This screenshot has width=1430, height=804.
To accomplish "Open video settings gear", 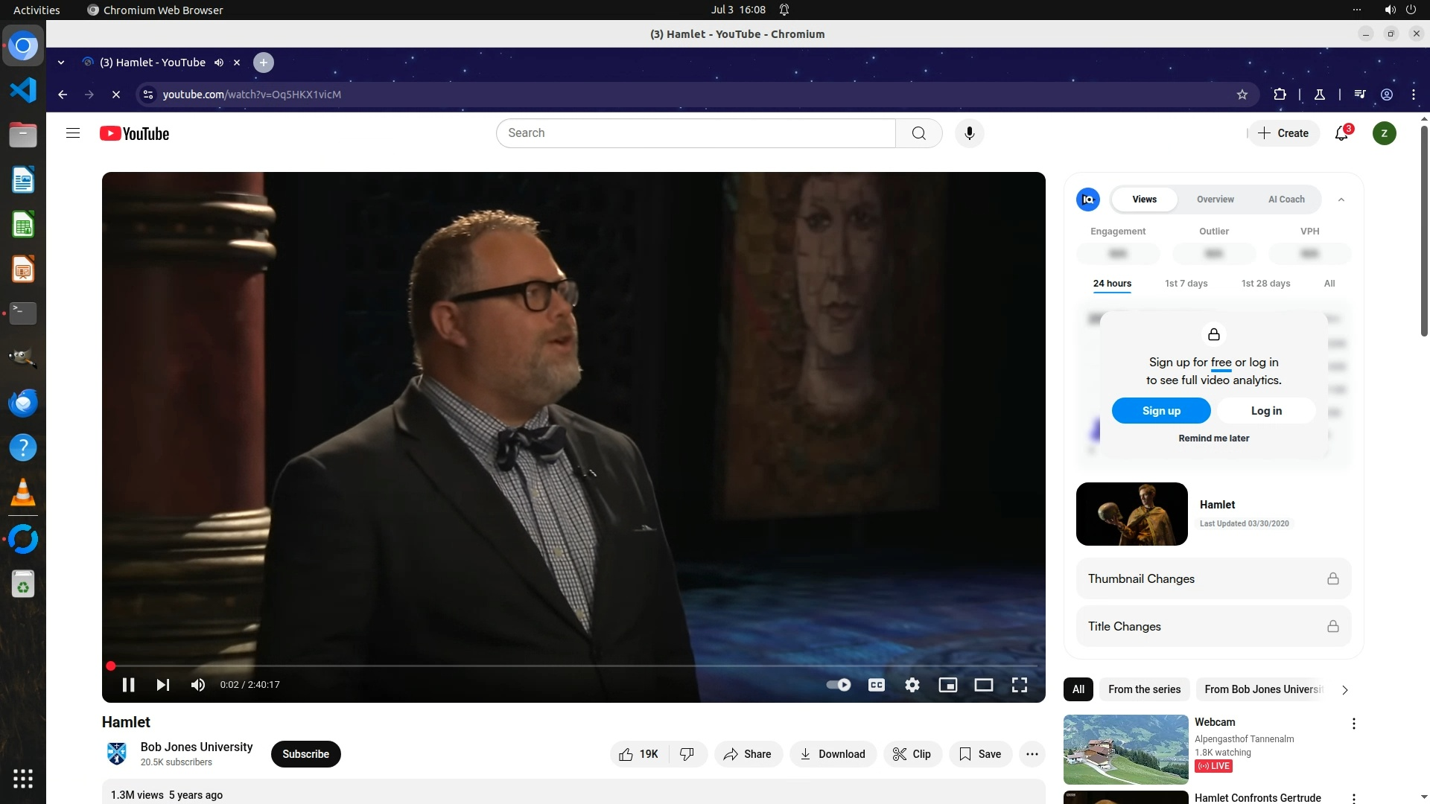I will 912,685.
